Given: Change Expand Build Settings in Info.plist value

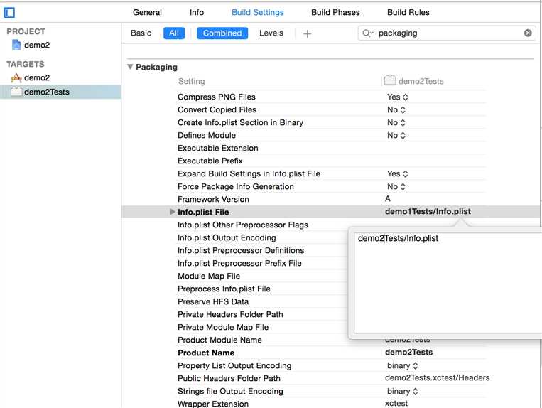Looking at the screenshot, I should tap(398, 174).
